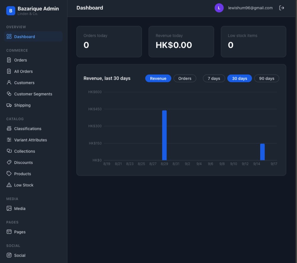297x263 pixels.
Task: Click the tall revenue bar at 8/29
Action: click(x=165, y=135)
